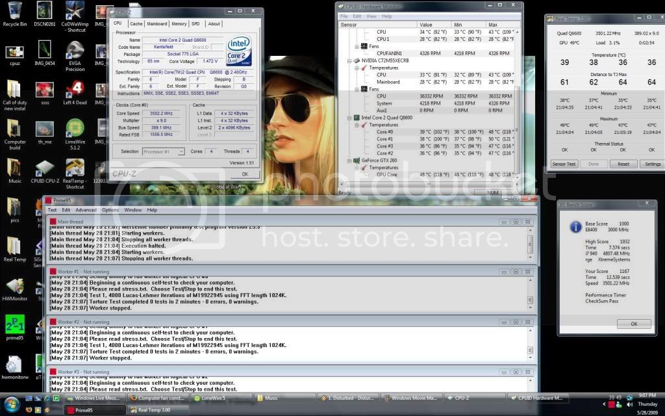
Task: Click OK in XS Bench Score dialog
Action: pos(634,324)
